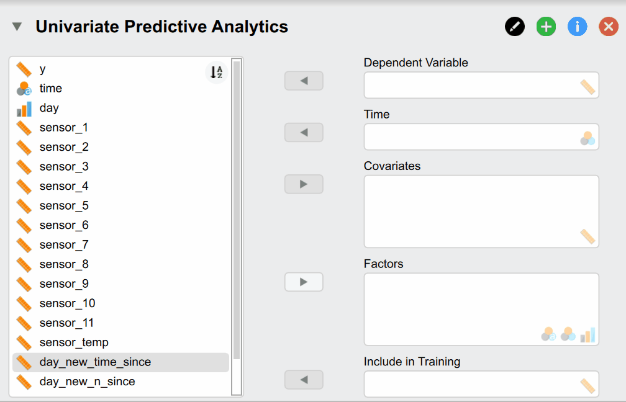Sort the variable list alphabetically
Viewport: 626px width, 402px height.
[x=215, y=73]
